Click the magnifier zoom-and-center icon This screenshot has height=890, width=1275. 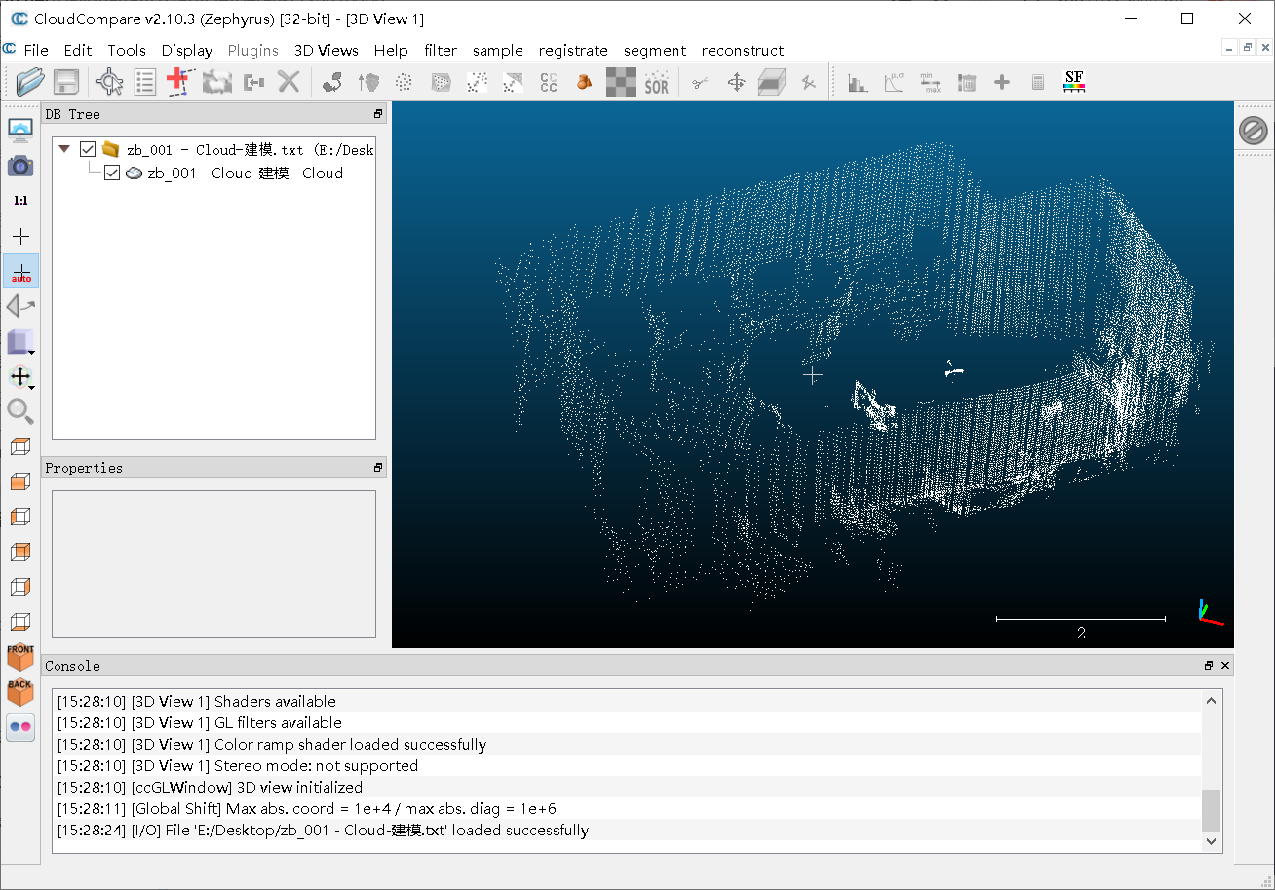[x=20, y=411]
